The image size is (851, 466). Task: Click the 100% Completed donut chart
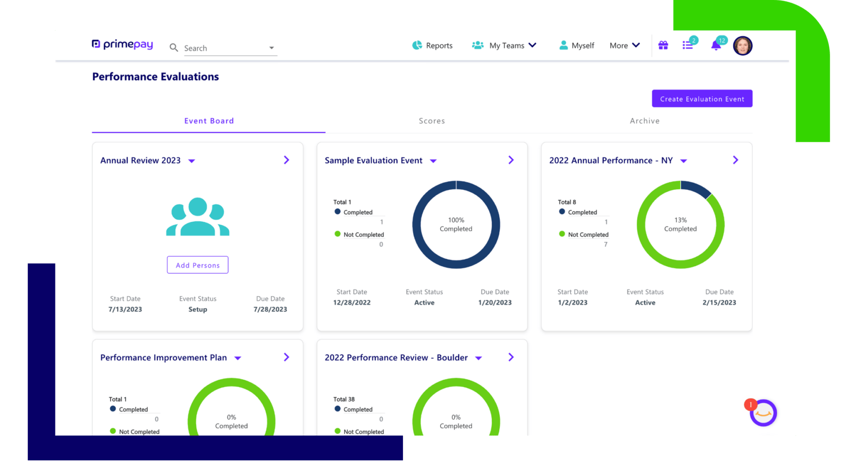click(x=456, y=224)
